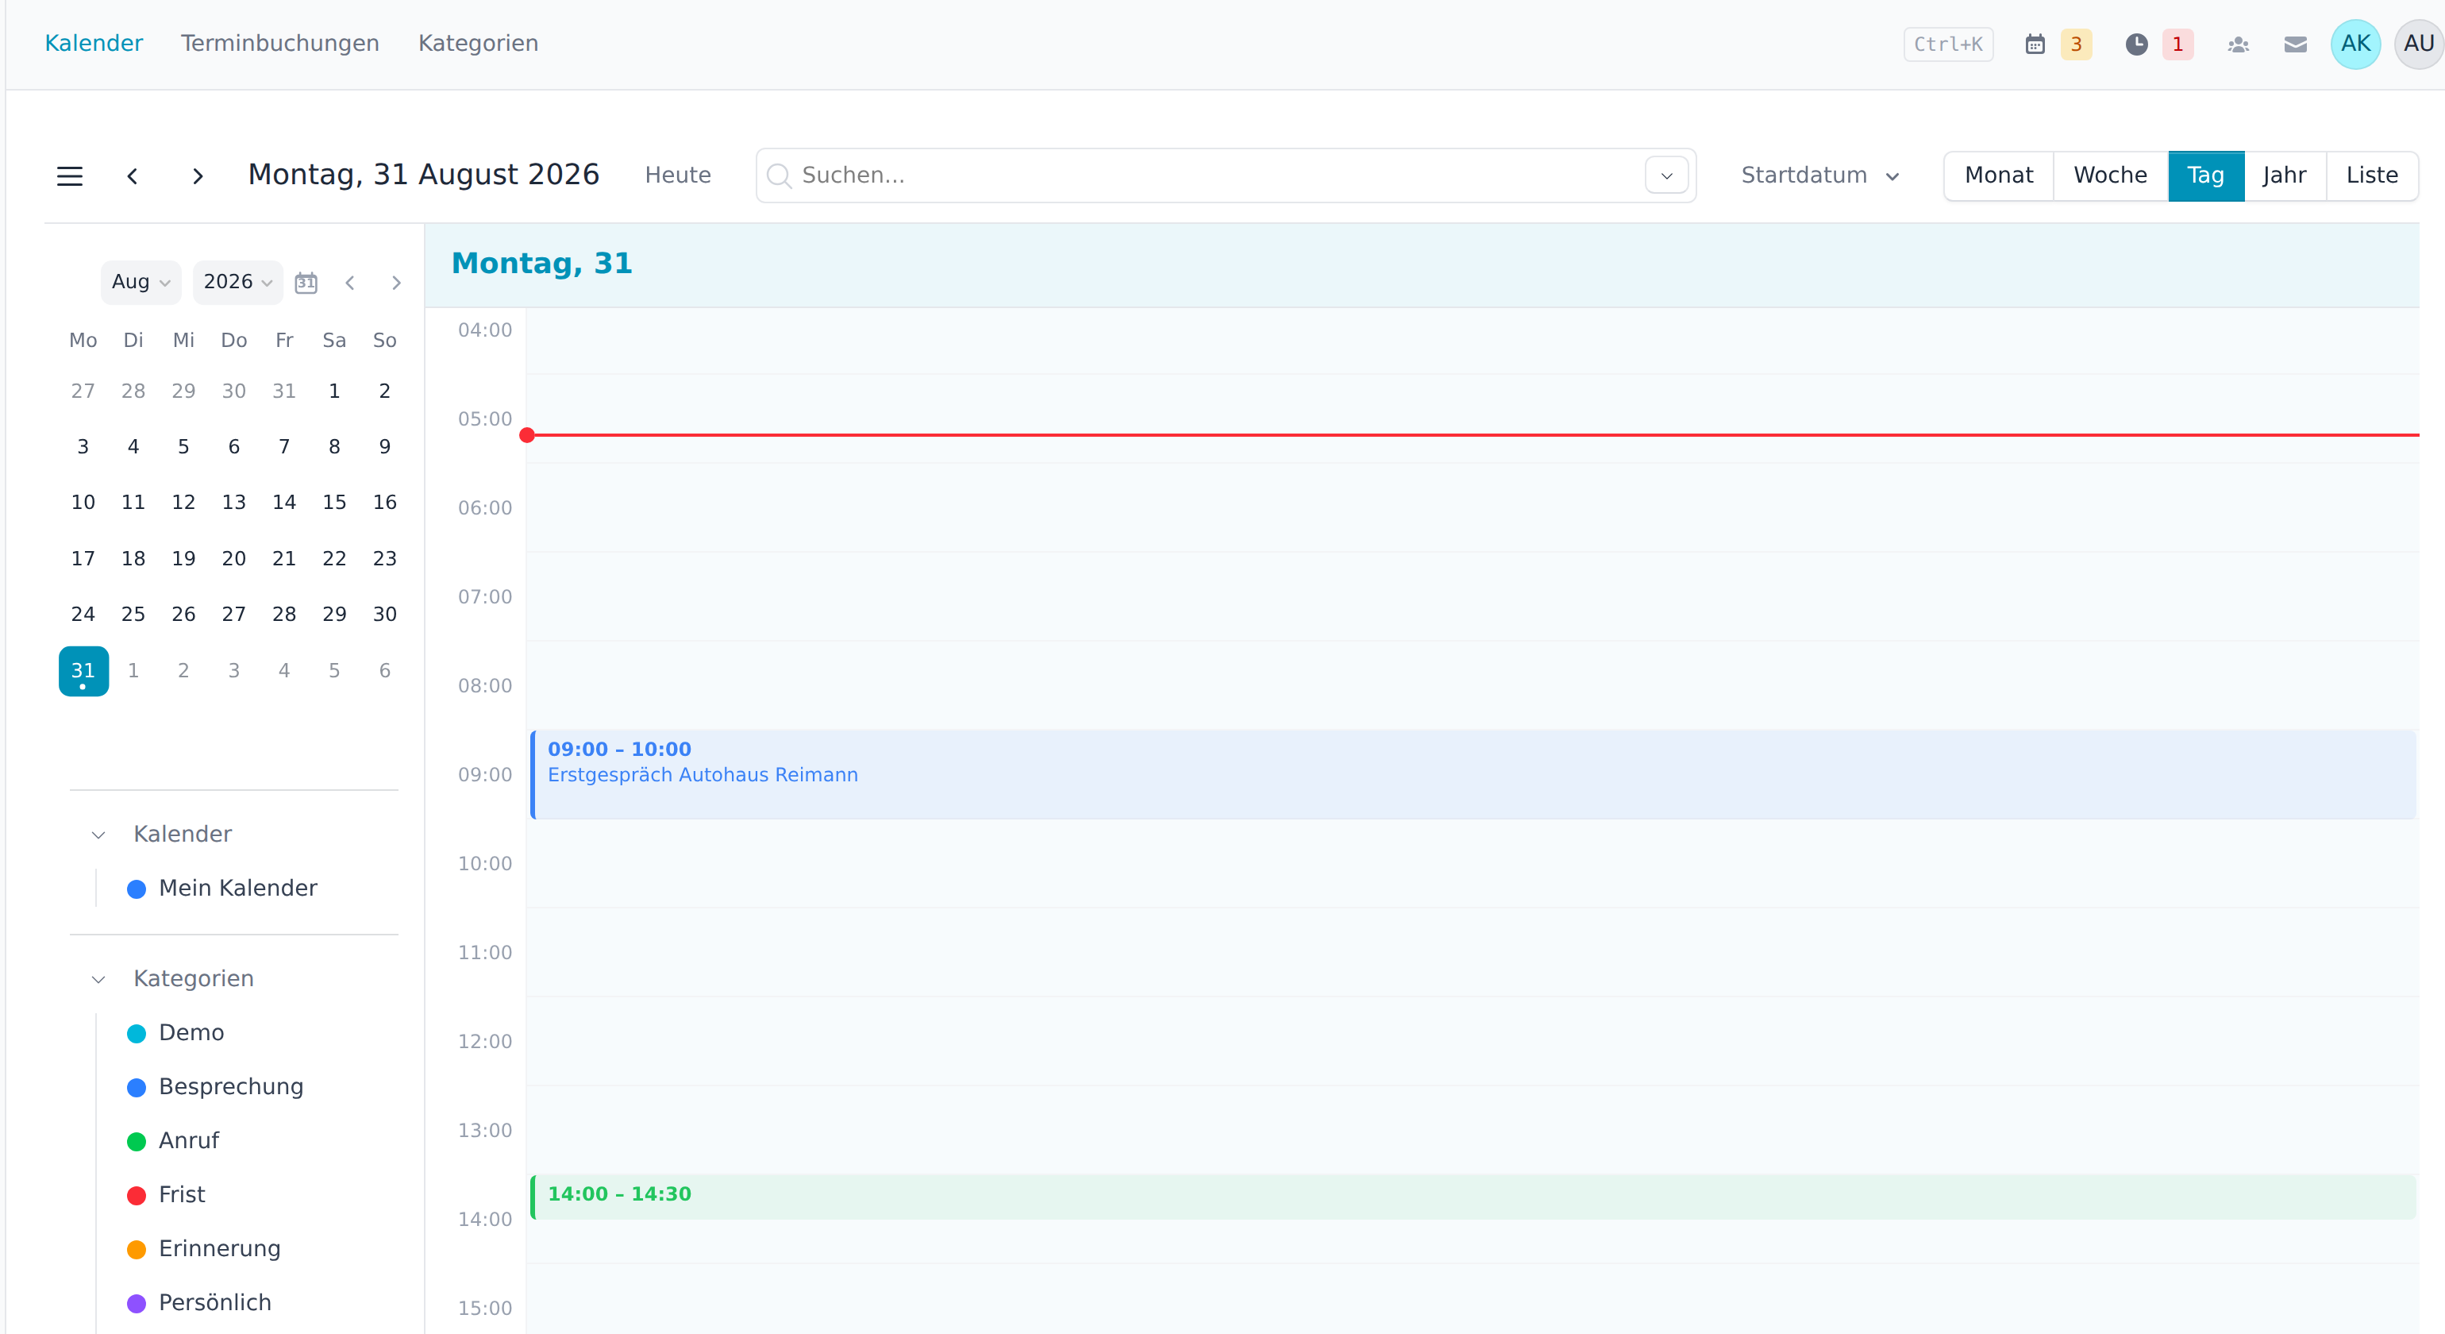This screenshot has height=1334, width=2445.
Task: Open the Startdatum sort dropdown
Action: tap(1819, 175)
